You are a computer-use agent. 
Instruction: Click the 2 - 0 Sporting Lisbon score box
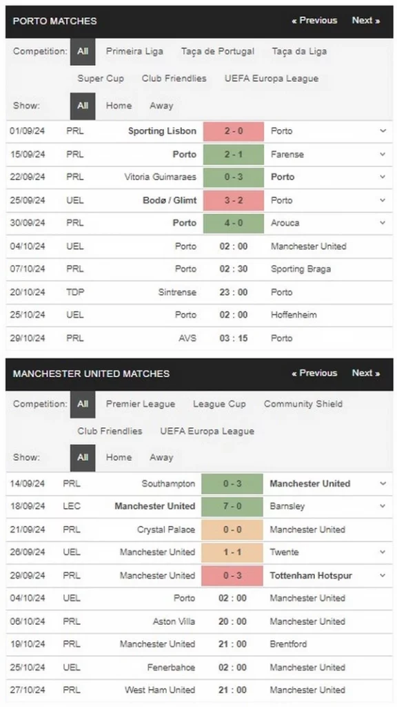coord(234,131)
